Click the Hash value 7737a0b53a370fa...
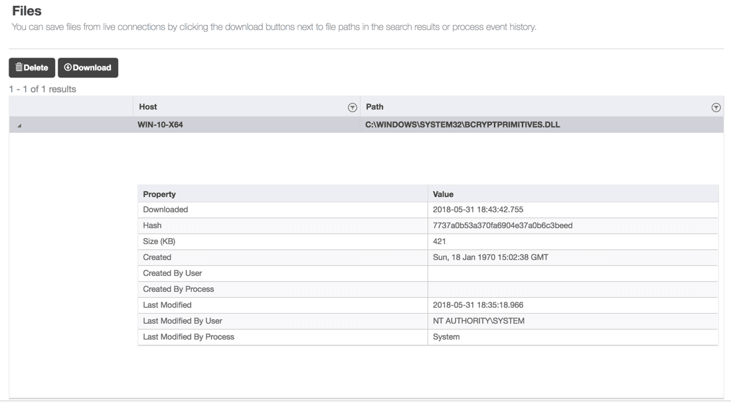 pyautogui.click(x=503, y=226)
